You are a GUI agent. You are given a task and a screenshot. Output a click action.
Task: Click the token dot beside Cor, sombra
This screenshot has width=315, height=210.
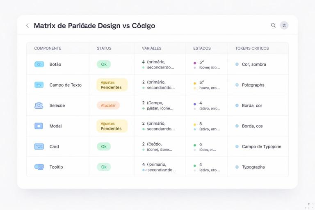237,64
